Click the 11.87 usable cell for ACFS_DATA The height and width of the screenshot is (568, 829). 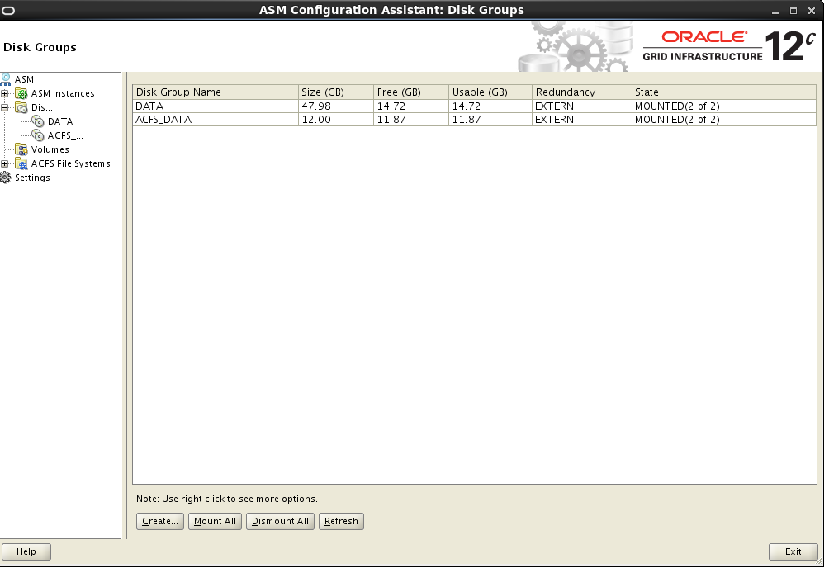490,120
